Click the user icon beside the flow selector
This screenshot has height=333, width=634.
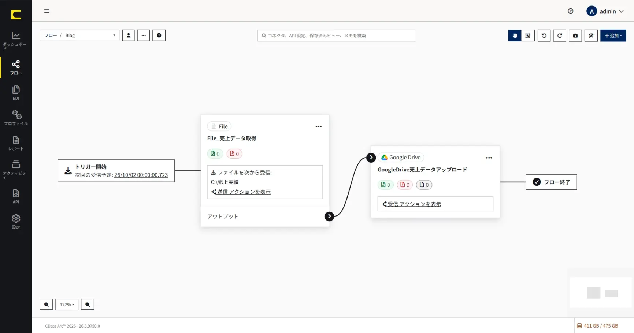[x=128, y=36]
